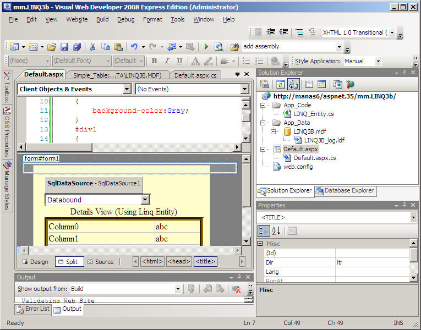
Task: Open the XHTML 1.0 Transitional dropdown
Action: tap(392, 33)
